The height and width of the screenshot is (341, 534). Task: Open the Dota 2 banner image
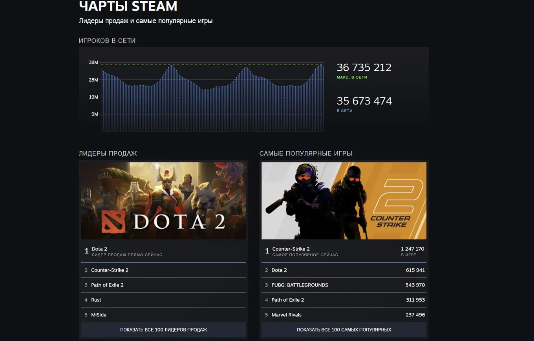(163, 201)
